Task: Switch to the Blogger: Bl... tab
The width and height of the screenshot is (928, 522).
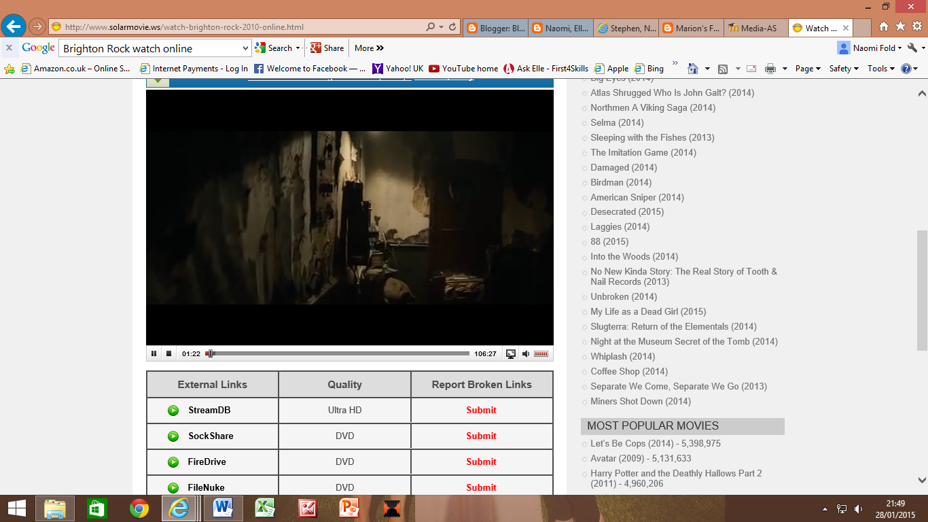Action: pos(495,28)
